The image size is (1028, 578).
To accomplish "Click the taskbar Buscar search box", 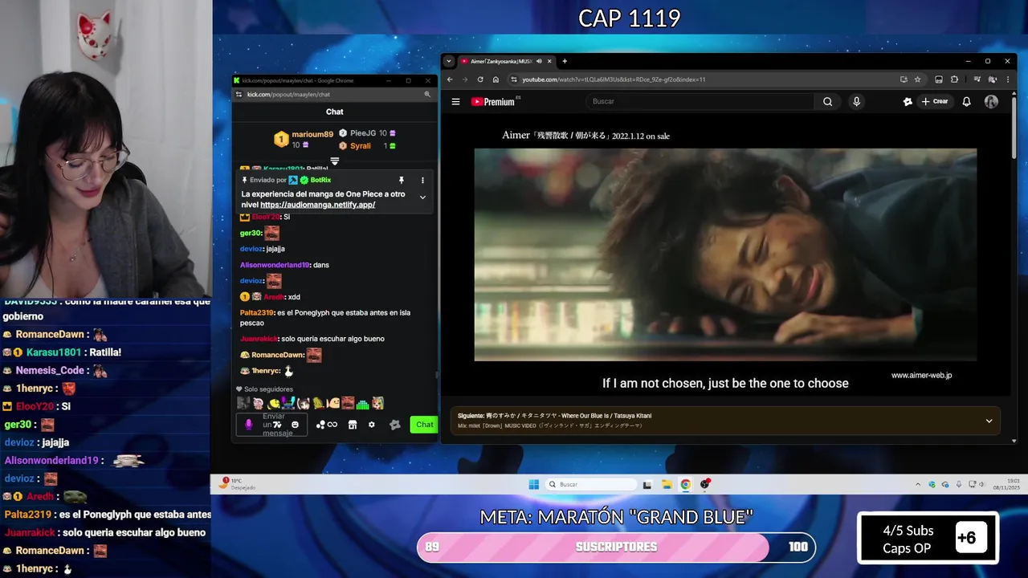I will point(591,484).
